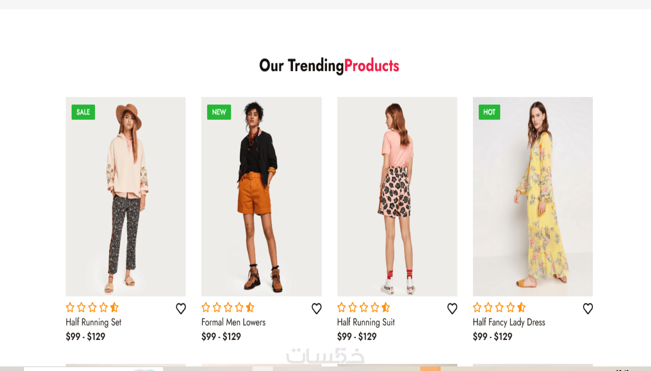Open the Half Fancy Lady Dress link
Viewport: 651px width, 371px height.
(x=509, y=322)
